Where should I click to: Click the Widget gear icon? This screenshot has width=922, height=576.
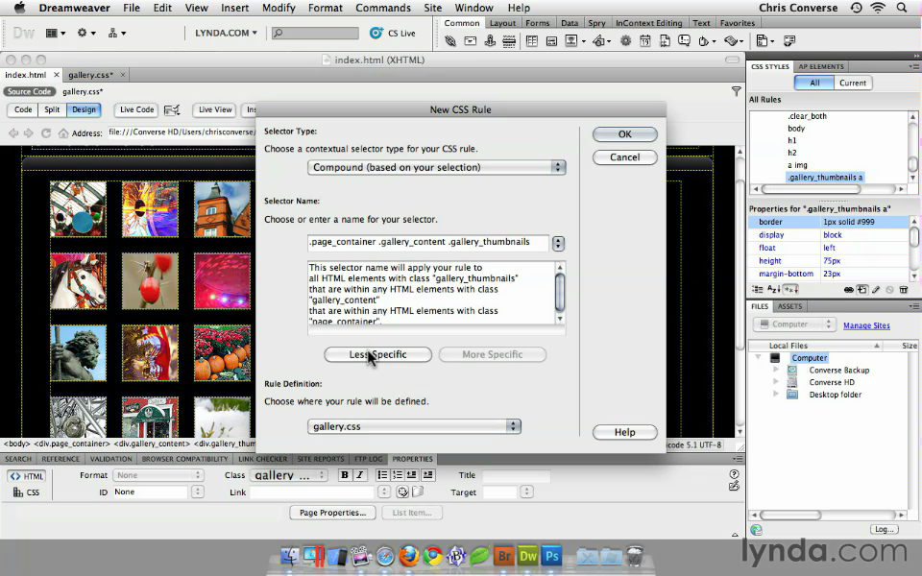pyautogui.click(x=625, y=41)
